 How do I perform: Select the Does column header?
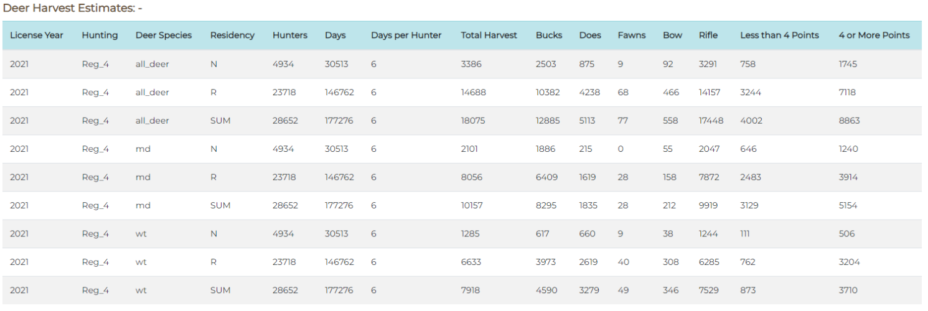coord(590,35)
